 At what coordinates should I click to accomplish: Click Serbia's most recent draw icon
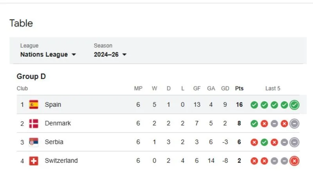click(295, 142)
